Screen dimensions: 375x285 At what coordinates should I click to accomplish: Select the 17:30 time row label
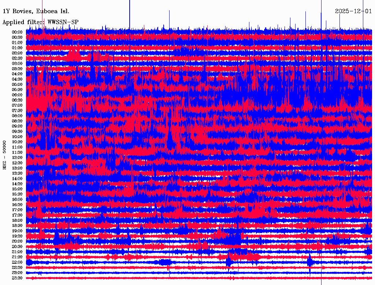17,215
